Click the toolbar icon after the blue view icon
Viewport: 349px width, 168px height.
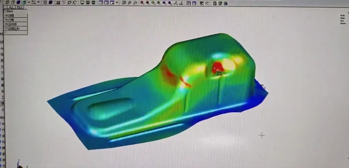[202, 3]
